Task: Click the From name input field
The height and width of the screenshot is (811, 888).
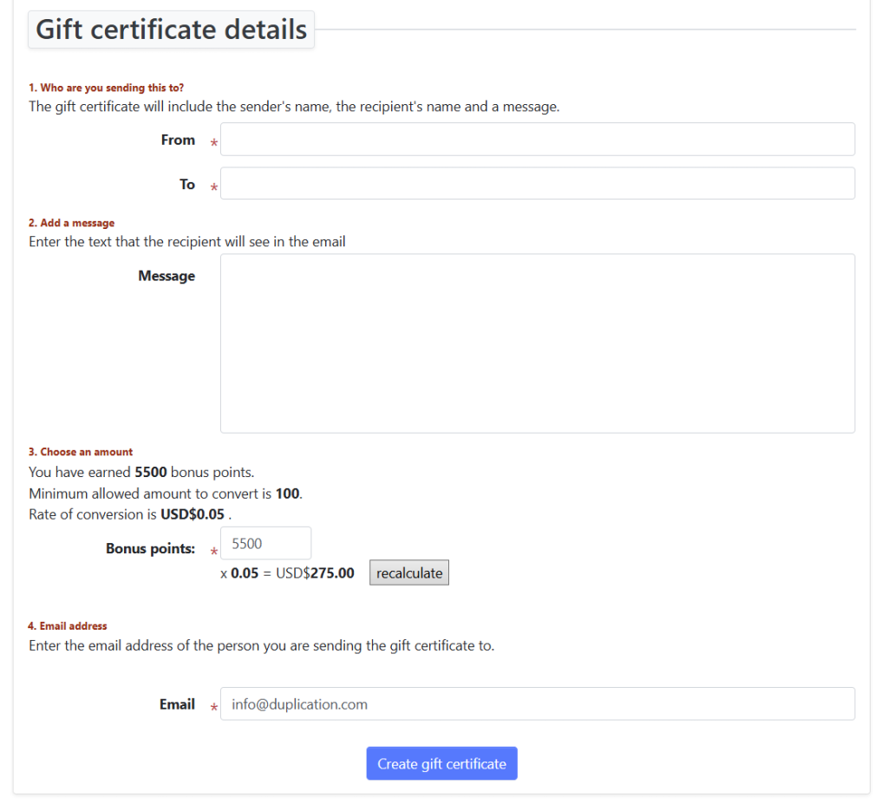Action: tap(537, 140)
